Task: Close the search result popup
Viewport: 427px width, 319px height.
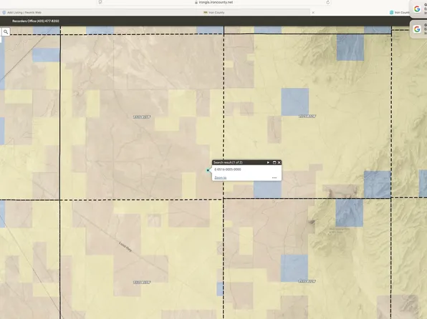Action: tap(279, 162)
